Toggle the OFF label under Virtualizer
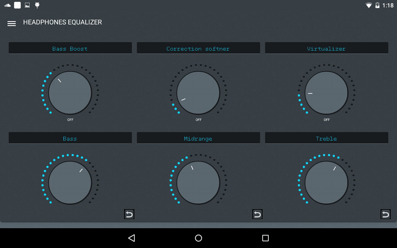The width and height of the screenshot is (397, 248). click(x=327, y=120)
